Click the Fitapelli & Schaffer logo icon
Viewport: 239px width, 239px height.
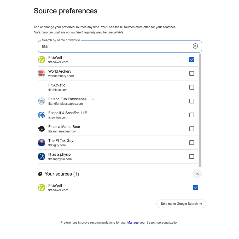(x=42, y=115)
